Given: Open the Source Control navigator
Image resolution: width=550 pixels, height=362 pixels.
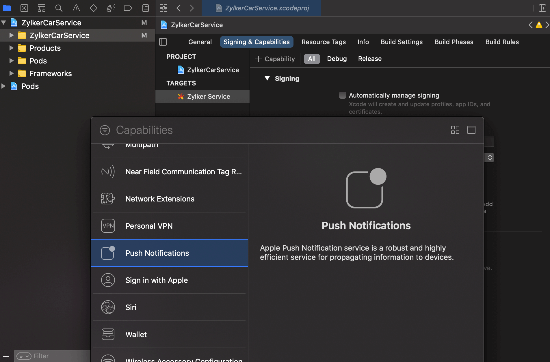Looking at the screenshot, I should 24,8.
